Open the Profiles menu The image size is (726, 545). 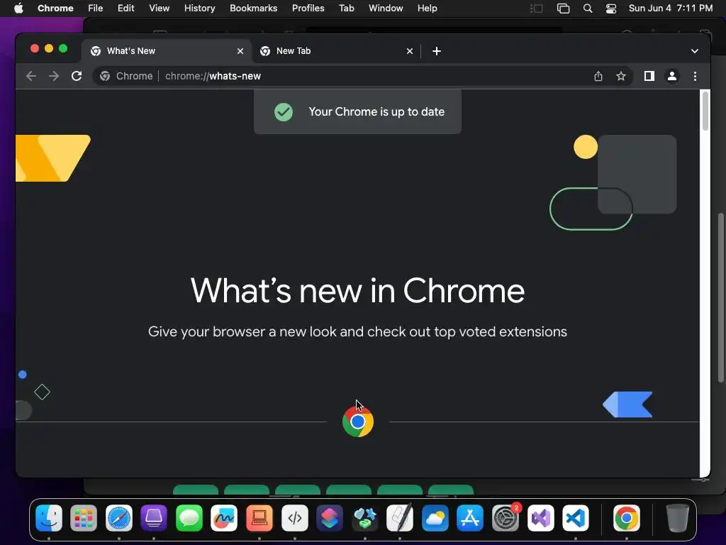[x=308, y=9]
